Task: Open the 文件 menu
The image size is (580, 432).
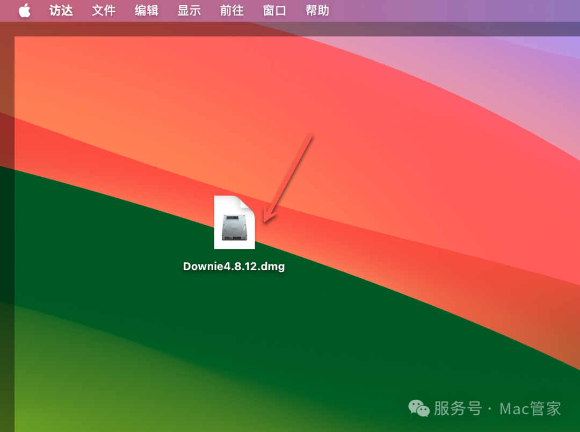Action: (104, 10)
